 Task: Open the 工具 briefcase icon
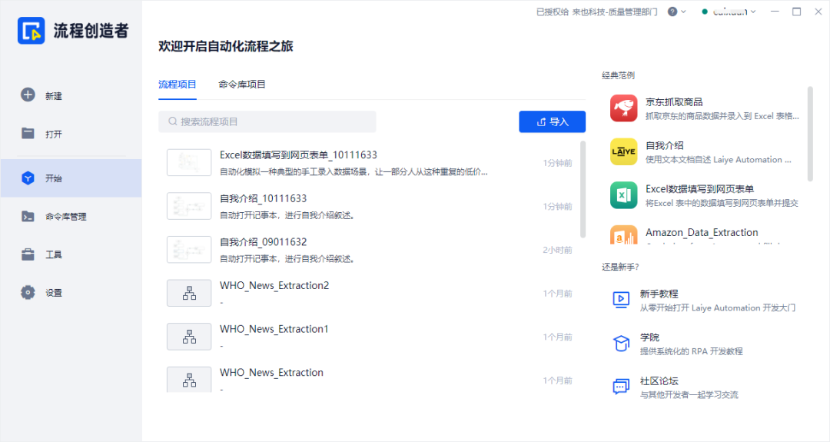pos(28,254)
